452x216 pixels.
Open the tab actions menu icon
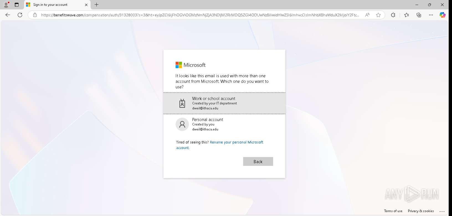pyautogui.click(x=17, y=5)
